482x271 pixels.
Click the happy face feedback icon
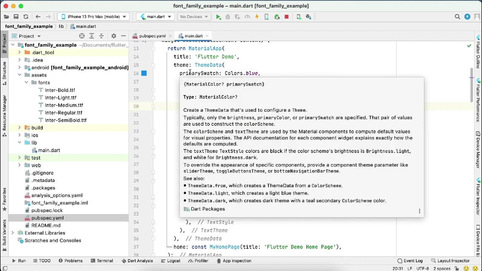[467, 268]
